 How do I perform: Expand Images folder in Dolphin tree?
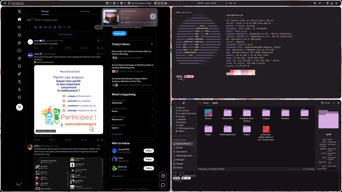point(174,116)
